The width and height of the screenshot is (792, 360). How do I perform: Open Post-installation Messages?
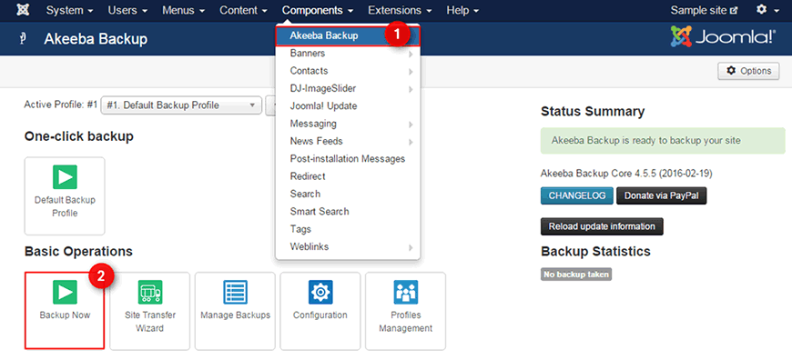pos(348,159)
